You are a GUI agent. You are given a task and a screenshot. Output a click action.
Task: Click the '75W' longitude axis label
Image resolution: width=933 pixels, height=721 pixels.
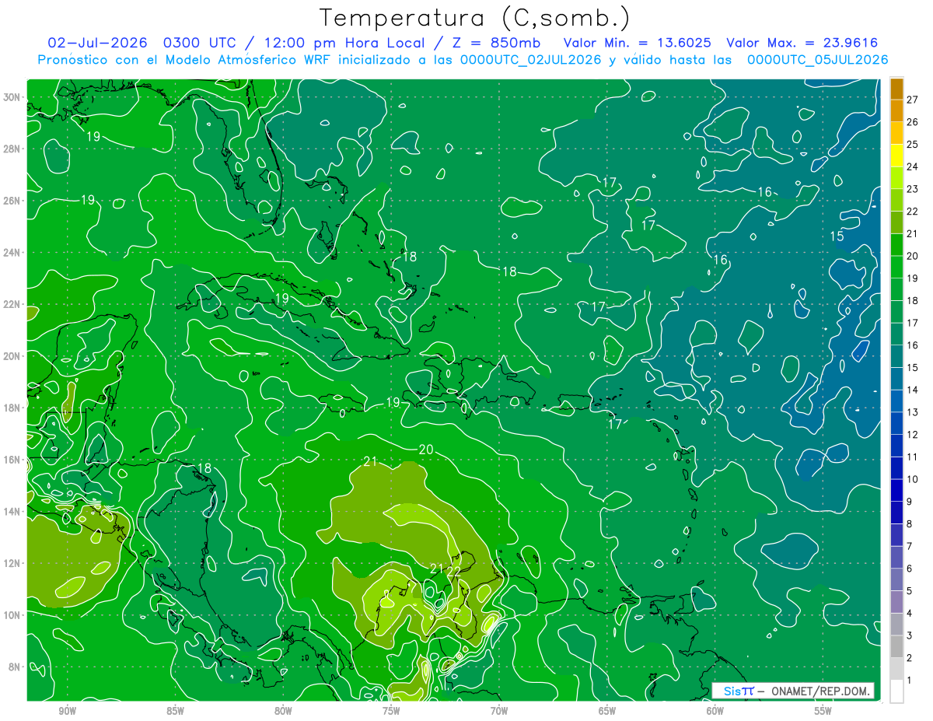click(x=391, y=711)
